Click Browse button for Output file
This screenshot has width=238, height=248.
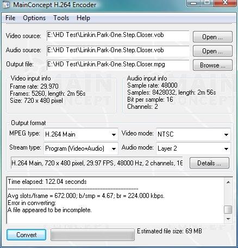(x=212, y=65)
